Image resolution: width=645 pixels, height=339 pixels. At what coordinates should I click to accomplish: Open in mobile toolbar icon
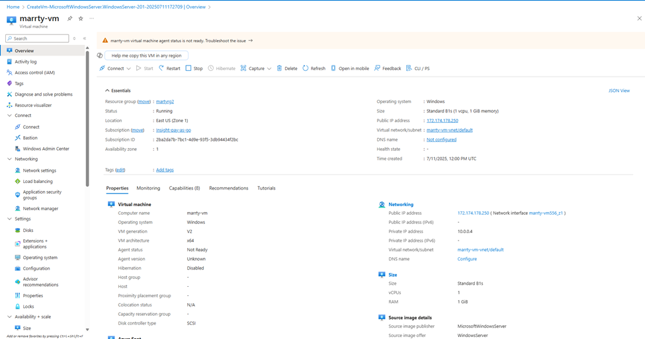333,68
